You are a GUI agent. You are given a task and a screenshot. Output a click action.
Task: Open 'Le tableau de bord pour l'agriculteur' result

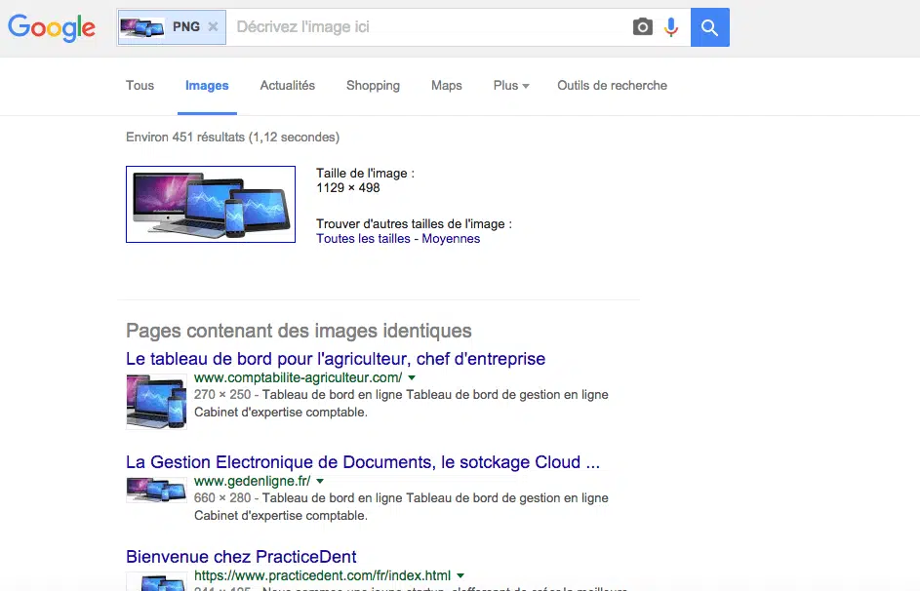[x=336, y=359]
